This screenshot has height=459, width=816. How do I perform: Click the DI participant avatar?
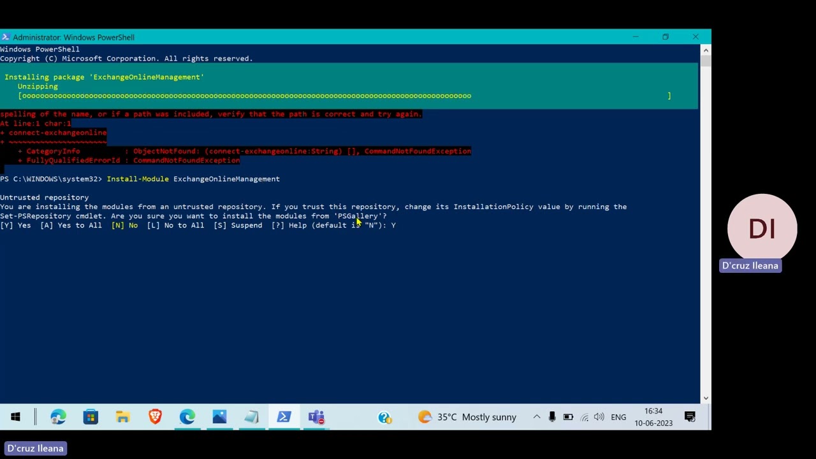[762, 228]
